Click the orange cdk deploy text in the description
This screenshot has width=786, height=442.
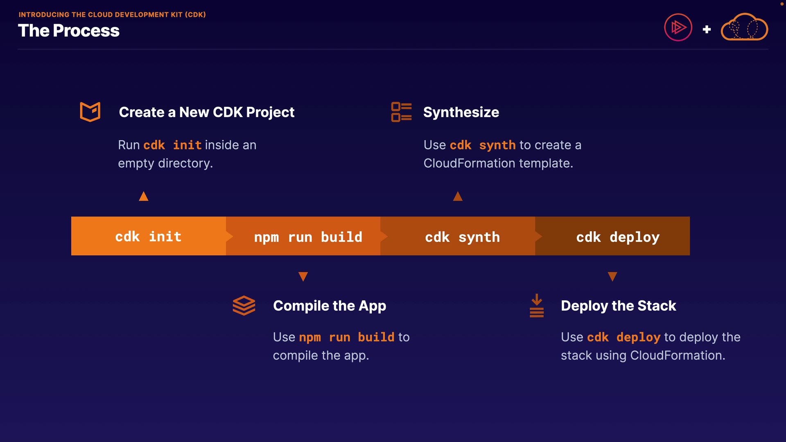pos(623,337)
